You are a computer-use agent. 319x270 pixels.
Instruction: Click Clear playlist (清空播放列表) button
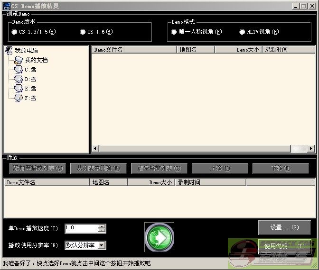click(x=159, y=168)
